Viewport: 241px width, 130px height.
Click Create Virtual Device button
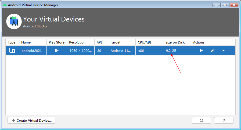click(31, 120)
